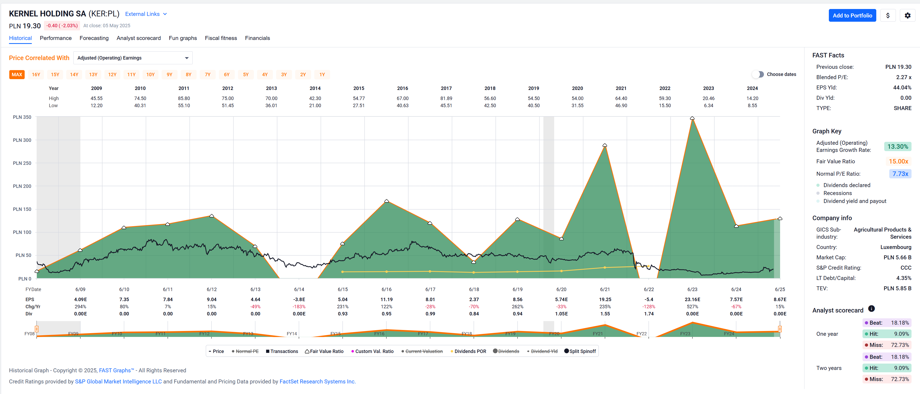The width and height of the screenshot is (920, 394).
Task: Open the Forecasting tab
Action: (94, 38)
